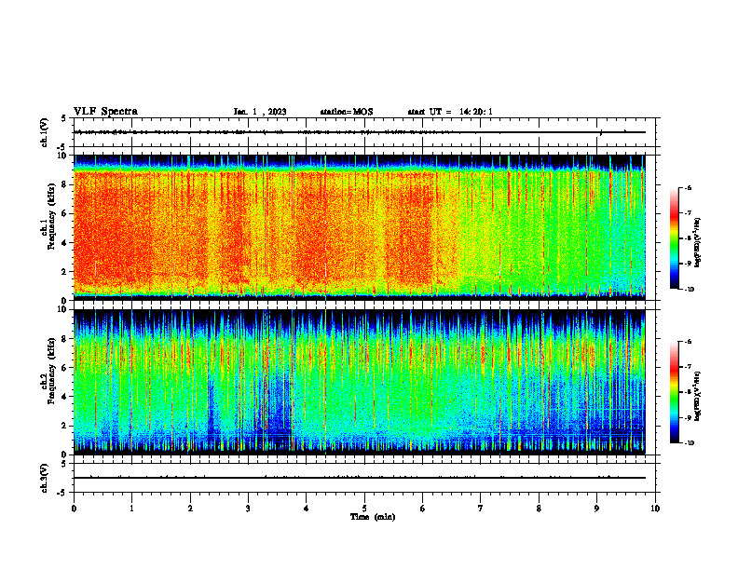Click the ch.1 spectrogram color scale bar
Screen dimensions: 738x570
(x=675, y=238)
